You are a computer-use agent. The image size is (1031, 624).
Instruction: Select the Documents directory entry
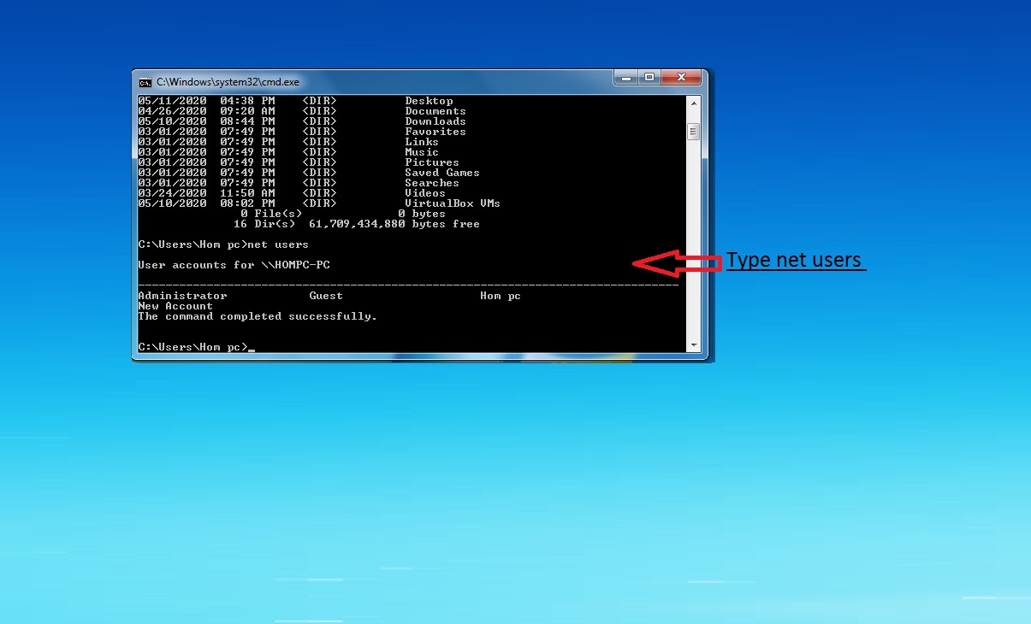point(436,110)
